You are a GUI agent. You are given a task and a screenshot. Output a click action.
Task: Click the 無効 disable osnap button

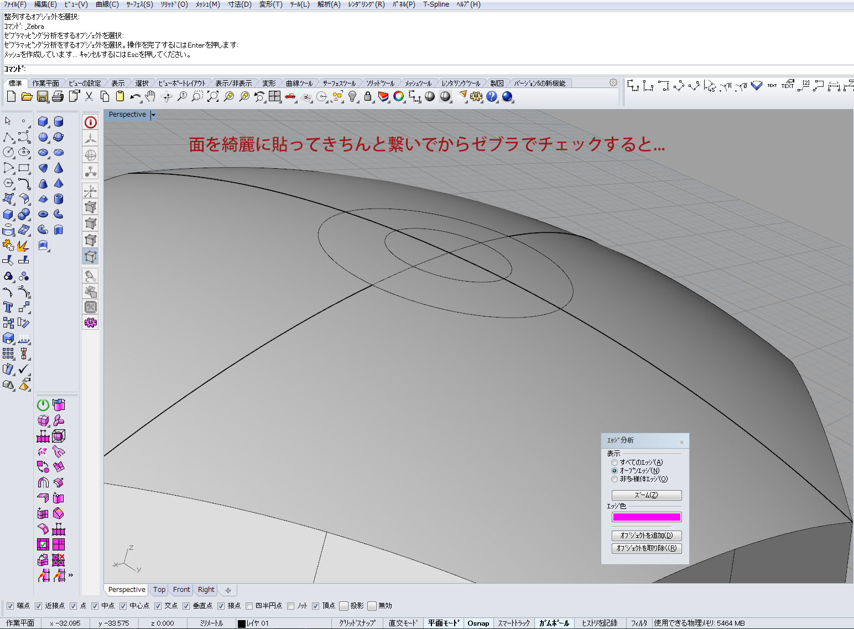pyautogui.click(x=372, y=606)
